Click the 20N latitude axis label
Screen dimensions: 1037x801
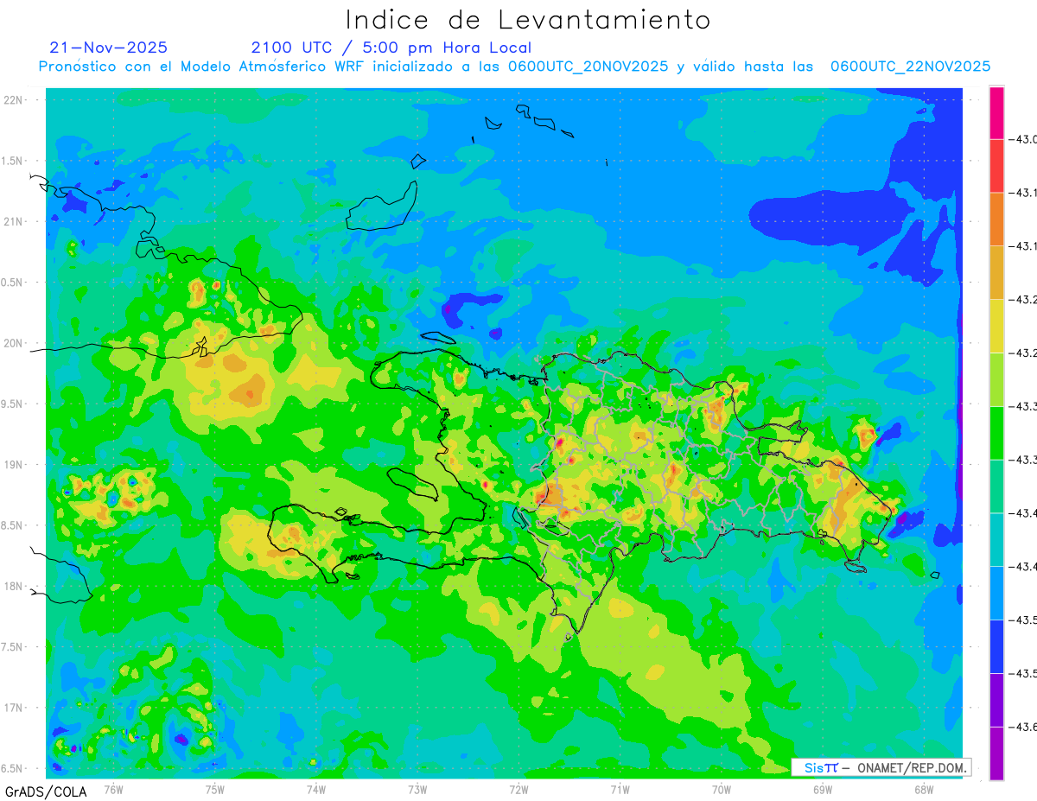click(x=13, y=343)
